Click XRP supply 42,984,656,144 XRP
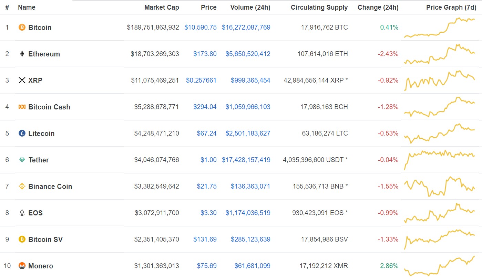 pyautogui.click(x=314, y=80)
